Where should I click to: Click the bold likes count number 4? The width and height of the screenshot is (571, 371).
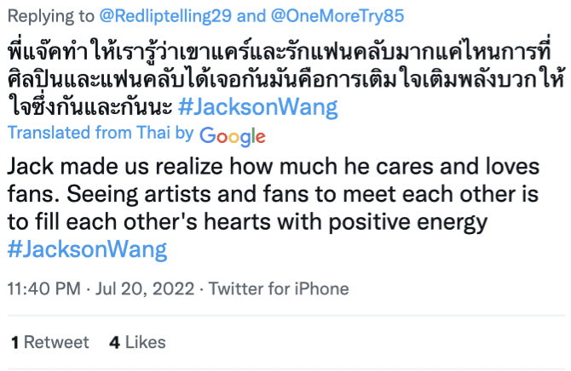pos(114,342)
